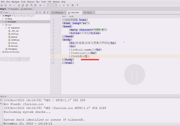Click the html editor breadcrumb
This screenshot has height=126, width=180.
[64, 16]
